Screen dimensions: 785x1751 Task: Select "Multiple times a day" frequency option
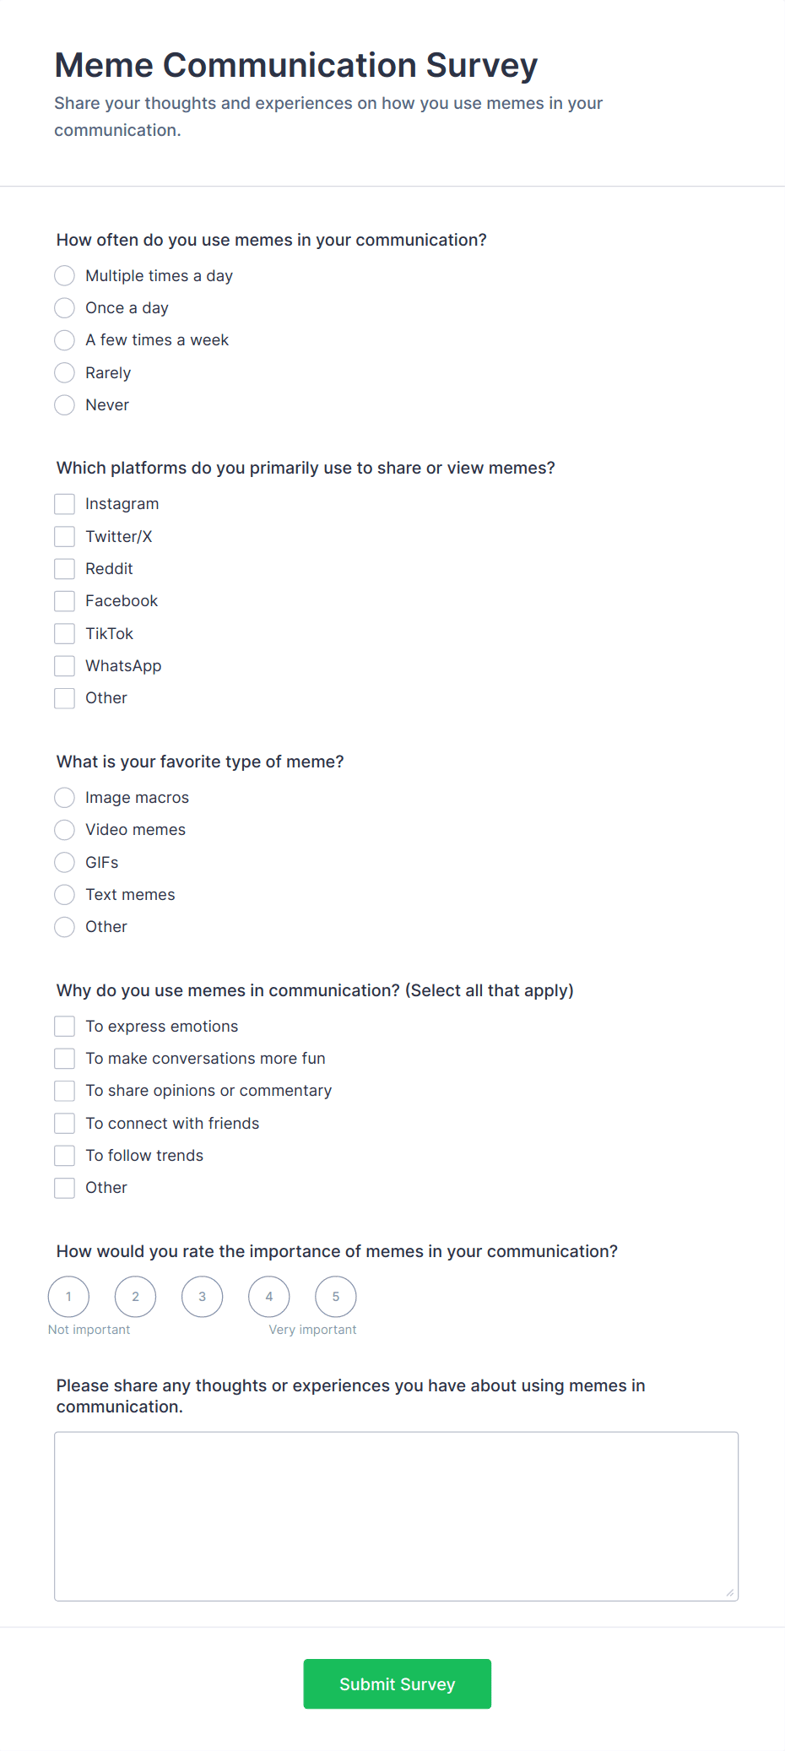(64, 275)
